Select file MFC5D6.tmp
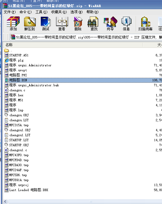Image resolution: width=162 pixels, height=204 pixels. click(x=18, y=175)
